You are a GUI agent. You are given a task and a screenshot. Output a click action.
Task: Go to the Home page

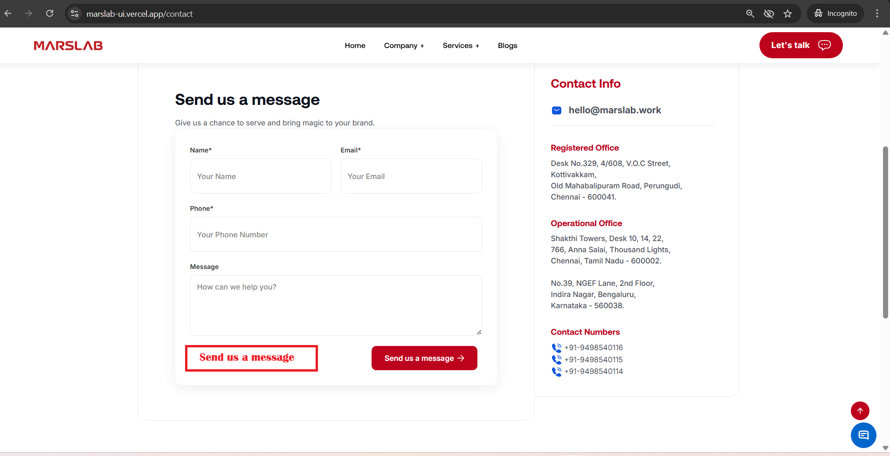click(x=355, y=45)
